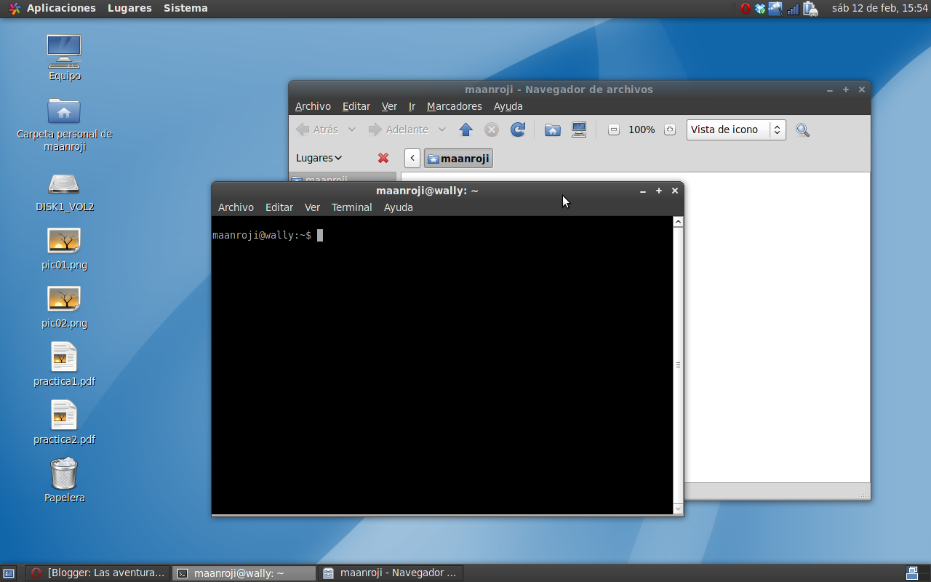This screenshot has height=582, width=931.
Task: Click the magic wand tray icon
Action: pyautogui.click(x=775, y=9)
